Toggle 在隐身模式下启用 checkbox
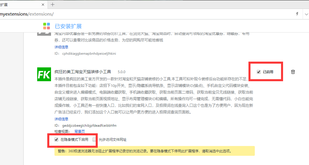This screenshot has width=309, height=165. pos(56,140)
